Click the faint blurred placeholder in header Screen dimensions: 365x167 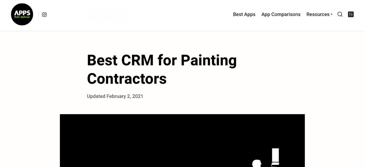tap(108, 15)
